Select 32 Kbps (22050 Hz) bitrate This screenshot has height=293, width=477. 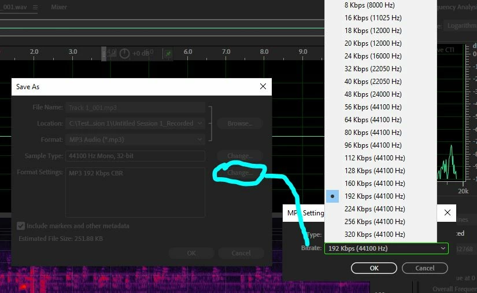[x=381, y=69]
